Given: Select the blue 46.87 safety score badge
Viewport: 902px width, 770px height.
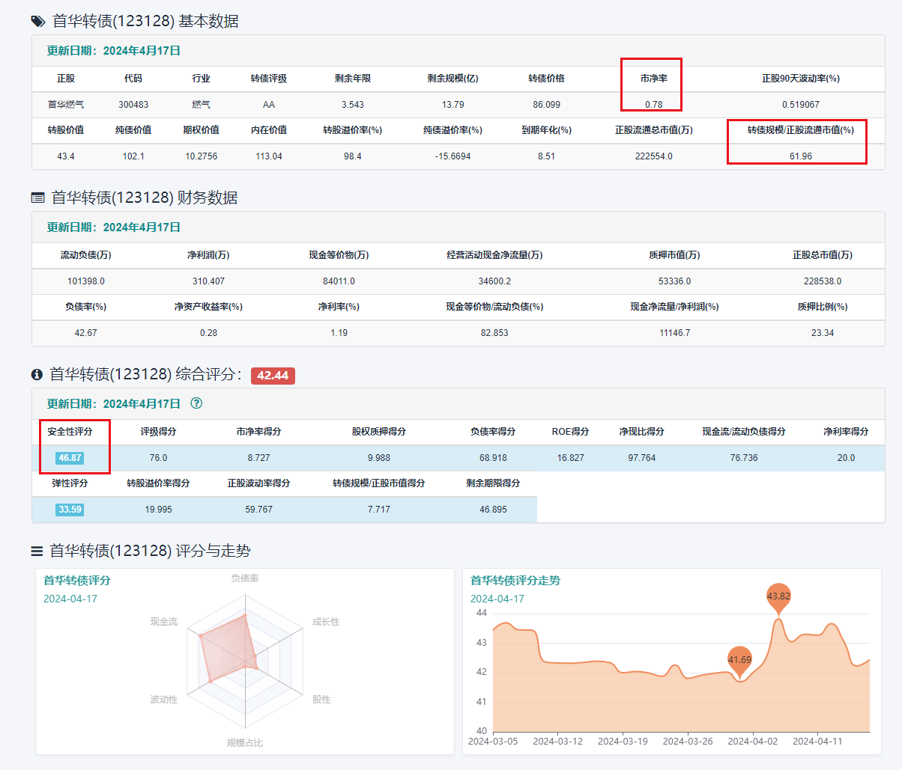Looking at the screenshot, I should [x=70, y=458].
